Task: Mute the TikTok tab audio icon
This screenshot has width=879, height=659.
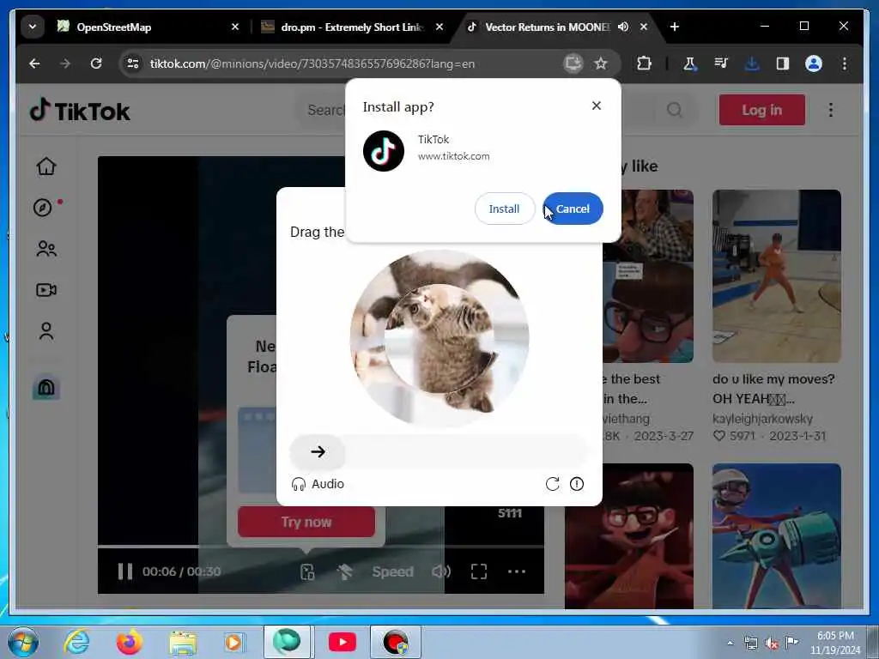Action: [623, 27]
